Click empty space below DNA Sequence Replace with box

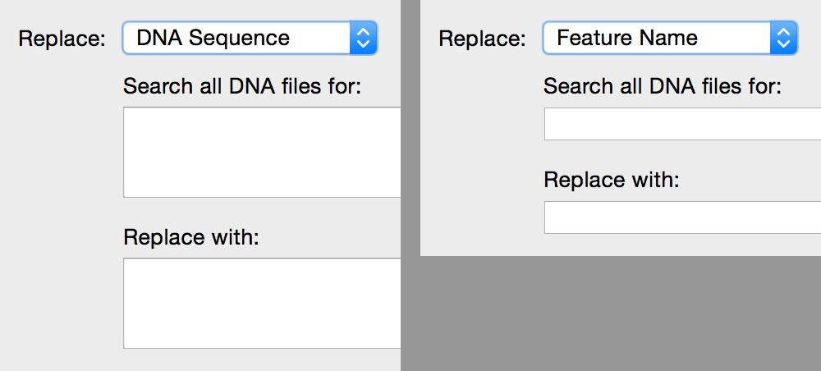point(262,360)
